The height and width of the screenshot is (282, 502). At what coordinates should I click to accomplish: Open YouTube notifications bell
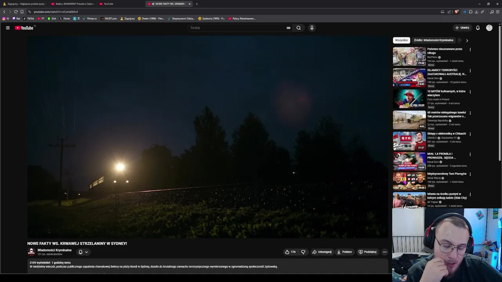pos(478,28)
